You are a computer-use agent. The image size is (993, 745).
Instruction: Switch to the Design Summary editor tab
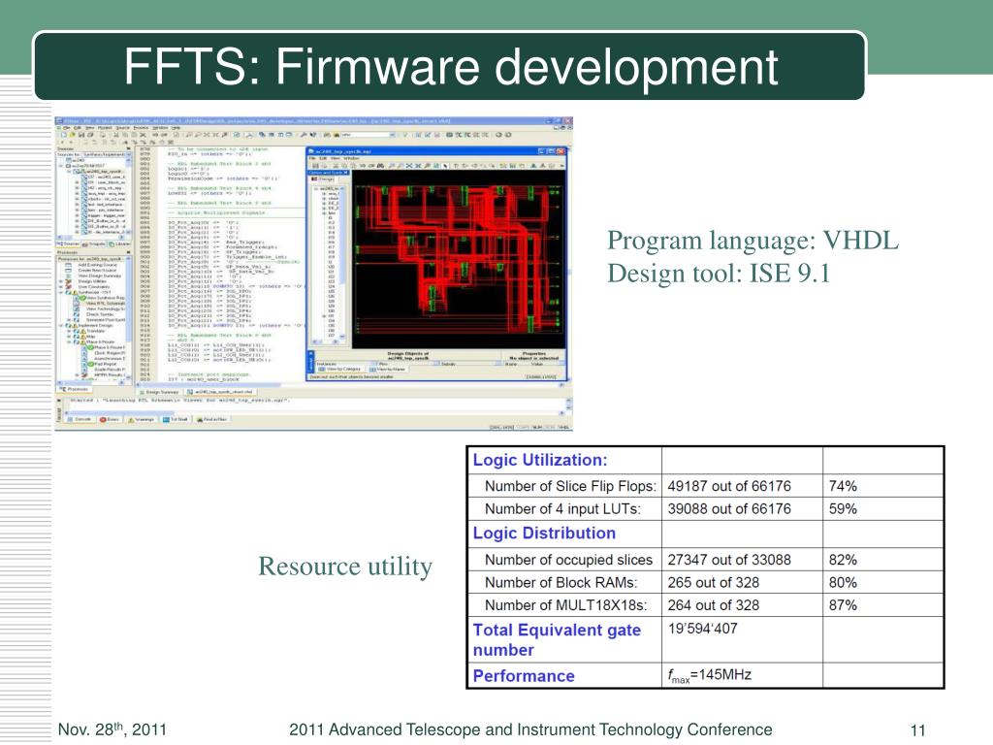click(160, 392)
